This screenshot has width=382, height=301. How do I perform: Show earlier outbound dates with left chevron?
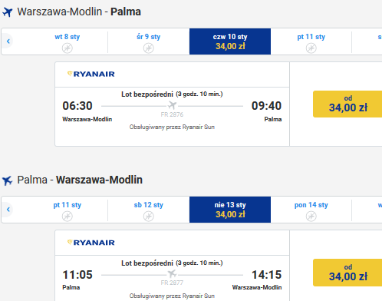click(x=8, y=41)
